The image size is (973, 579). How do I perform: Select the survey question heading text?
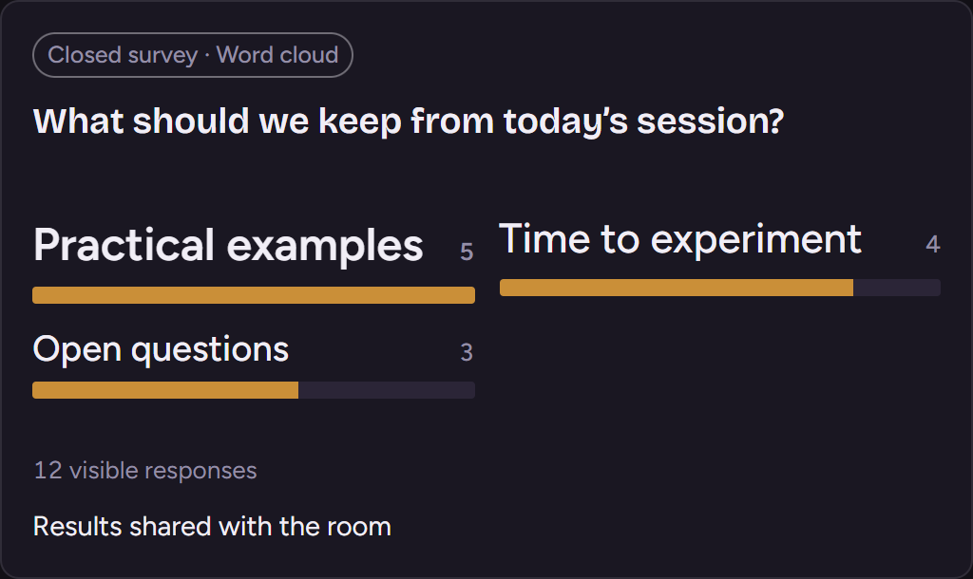point(409,121)
